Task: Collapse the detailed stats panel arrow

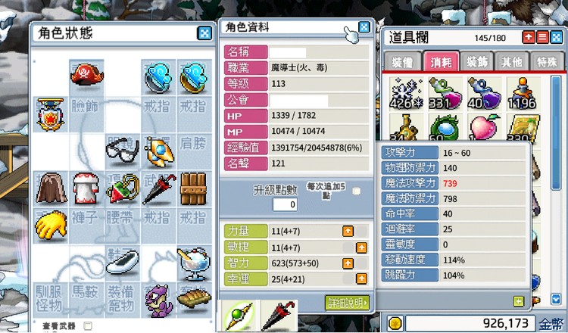Action: (x=518, y=301)
